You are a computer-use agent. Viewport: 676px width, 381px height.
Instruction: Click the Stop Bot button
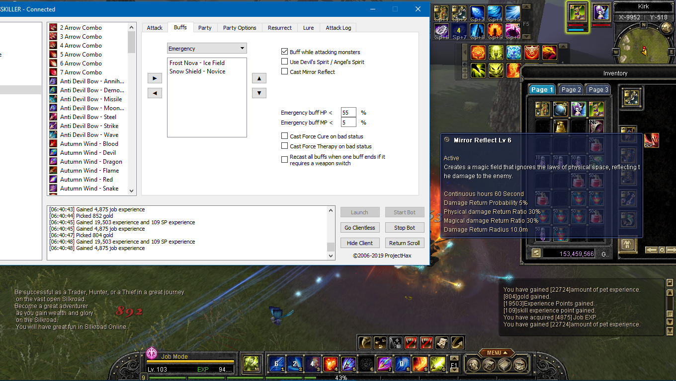point(404,228)
